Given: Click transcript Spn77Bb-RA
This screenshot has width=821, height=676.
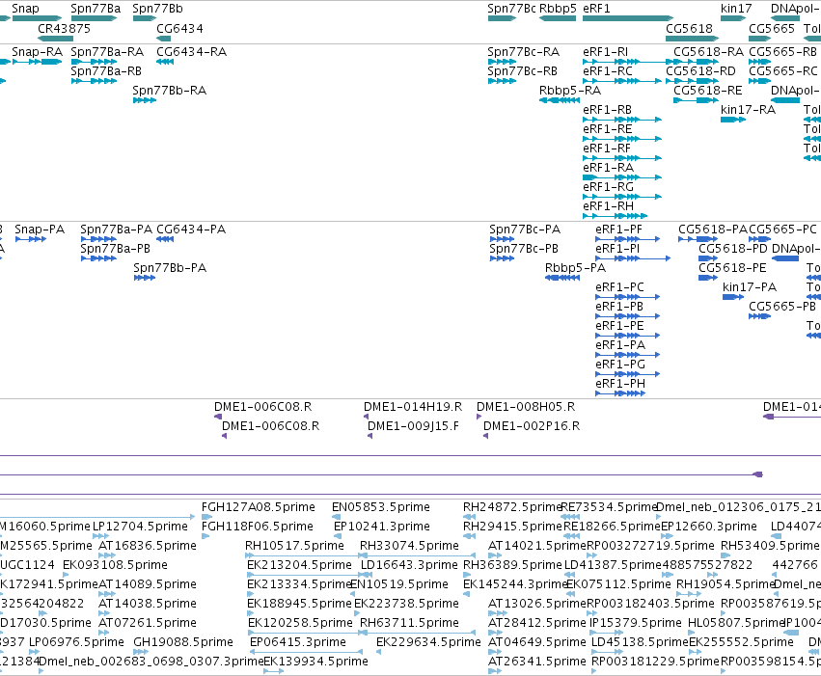Looking at the screenshot, I should tap(145, 100).
